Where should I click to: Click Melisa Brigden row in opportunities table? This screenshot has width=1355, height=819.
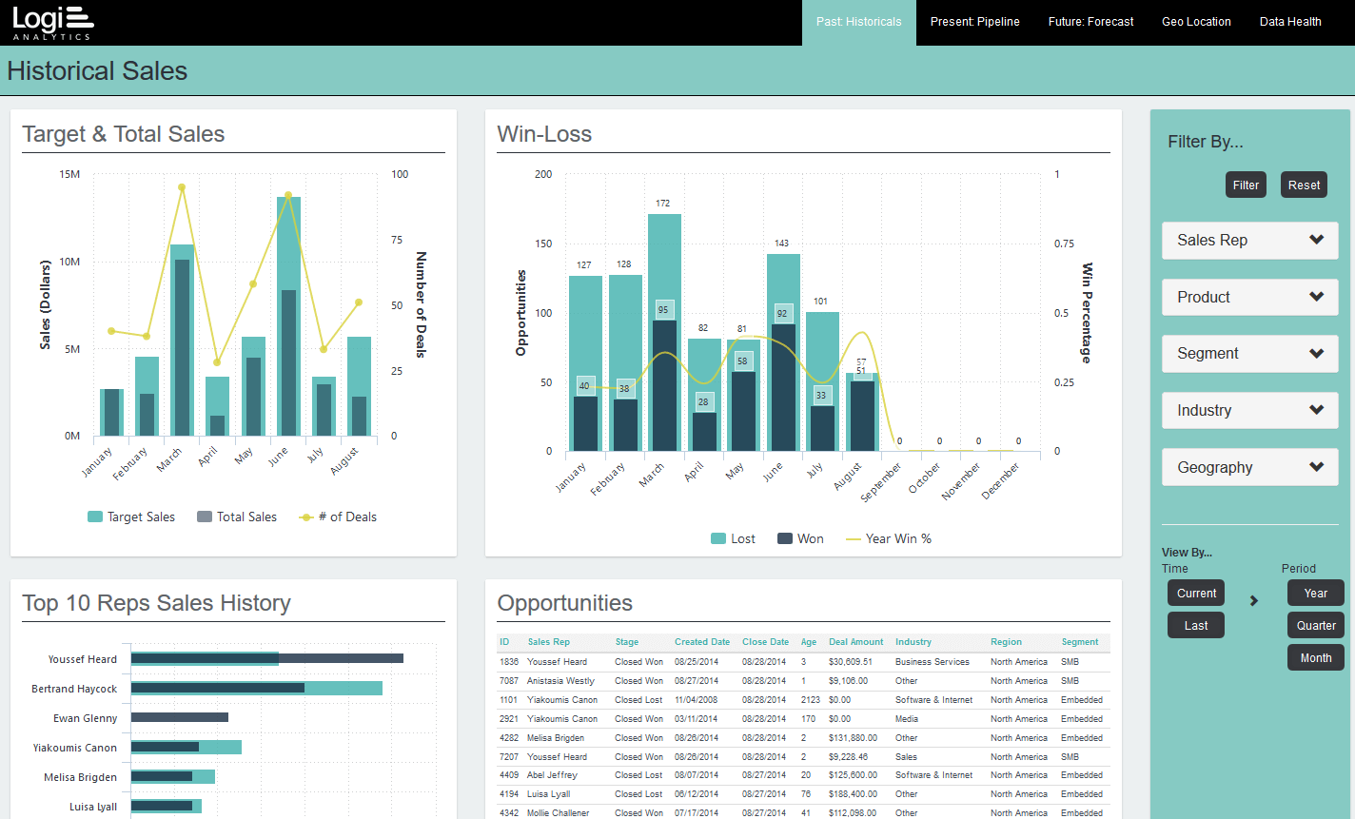pyautogui.click(x=803, y=738)
